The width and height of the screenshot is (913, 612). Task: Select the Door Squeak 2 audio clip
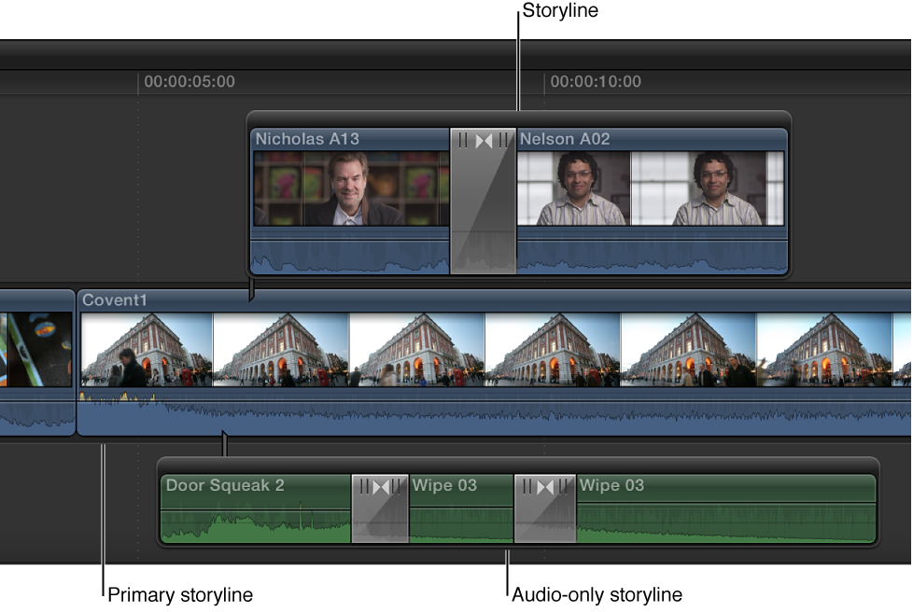(256, 509)
